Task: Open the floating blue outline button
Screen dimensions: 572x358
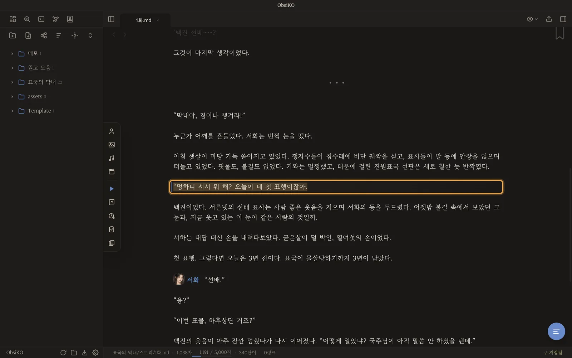Action: 556,332
